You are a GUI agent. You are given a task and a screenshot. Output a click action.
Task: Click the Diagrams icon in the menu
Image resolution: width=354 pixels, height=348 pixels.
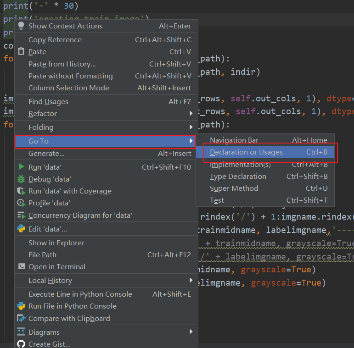tap(21, 332)
